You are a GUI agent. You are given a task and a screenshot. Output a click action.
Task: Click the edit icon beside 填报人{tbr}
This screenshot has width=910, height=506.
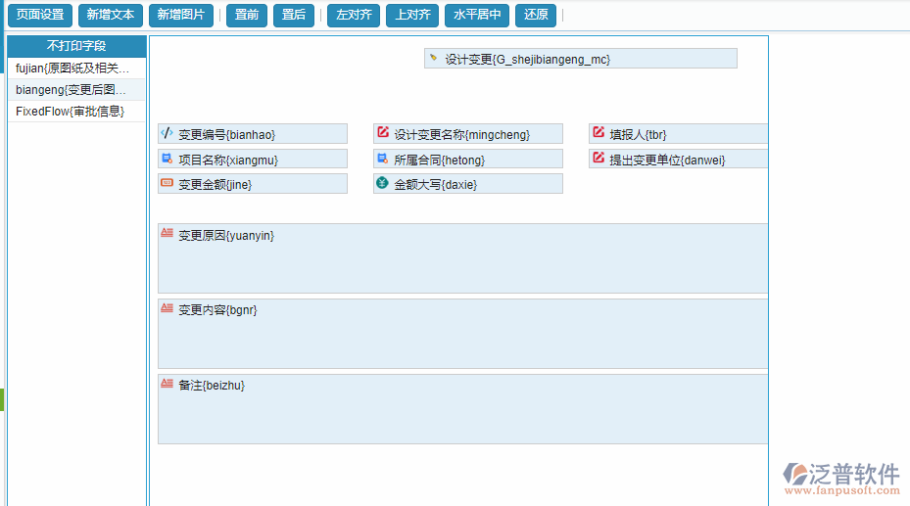(598, 133)
